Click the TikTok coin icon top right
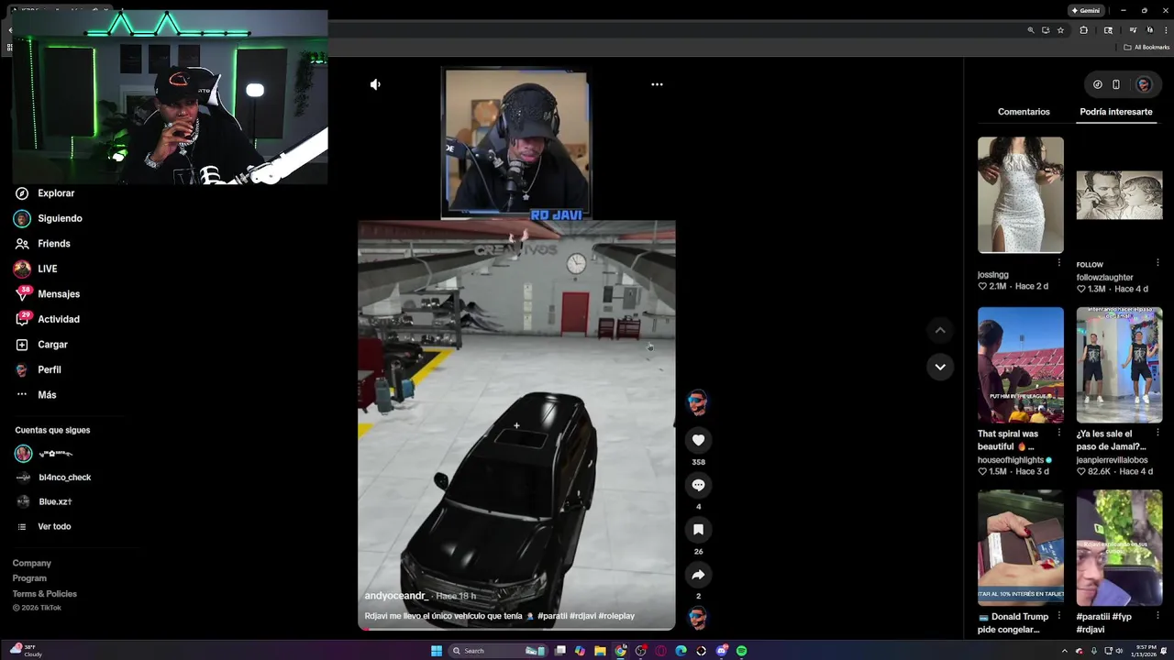This screenshot has height=660, width=1174. click(x=1098, y=84)
